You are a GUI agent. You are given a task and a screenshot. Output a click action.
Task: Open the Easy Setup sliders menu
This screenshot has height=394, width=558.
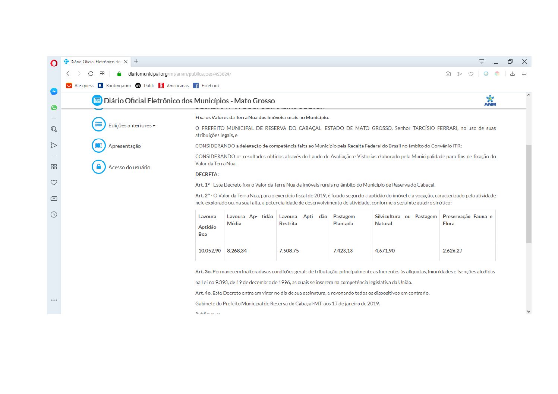(524, 74)
